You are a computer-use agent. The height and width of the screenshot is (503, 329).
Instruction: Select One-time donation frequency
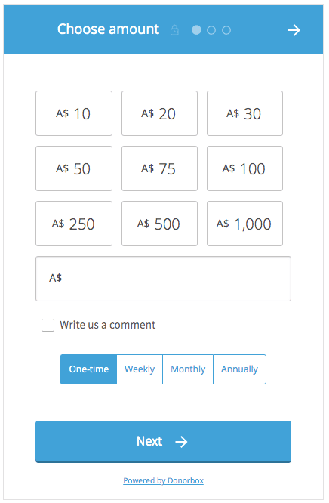[89, 369]
